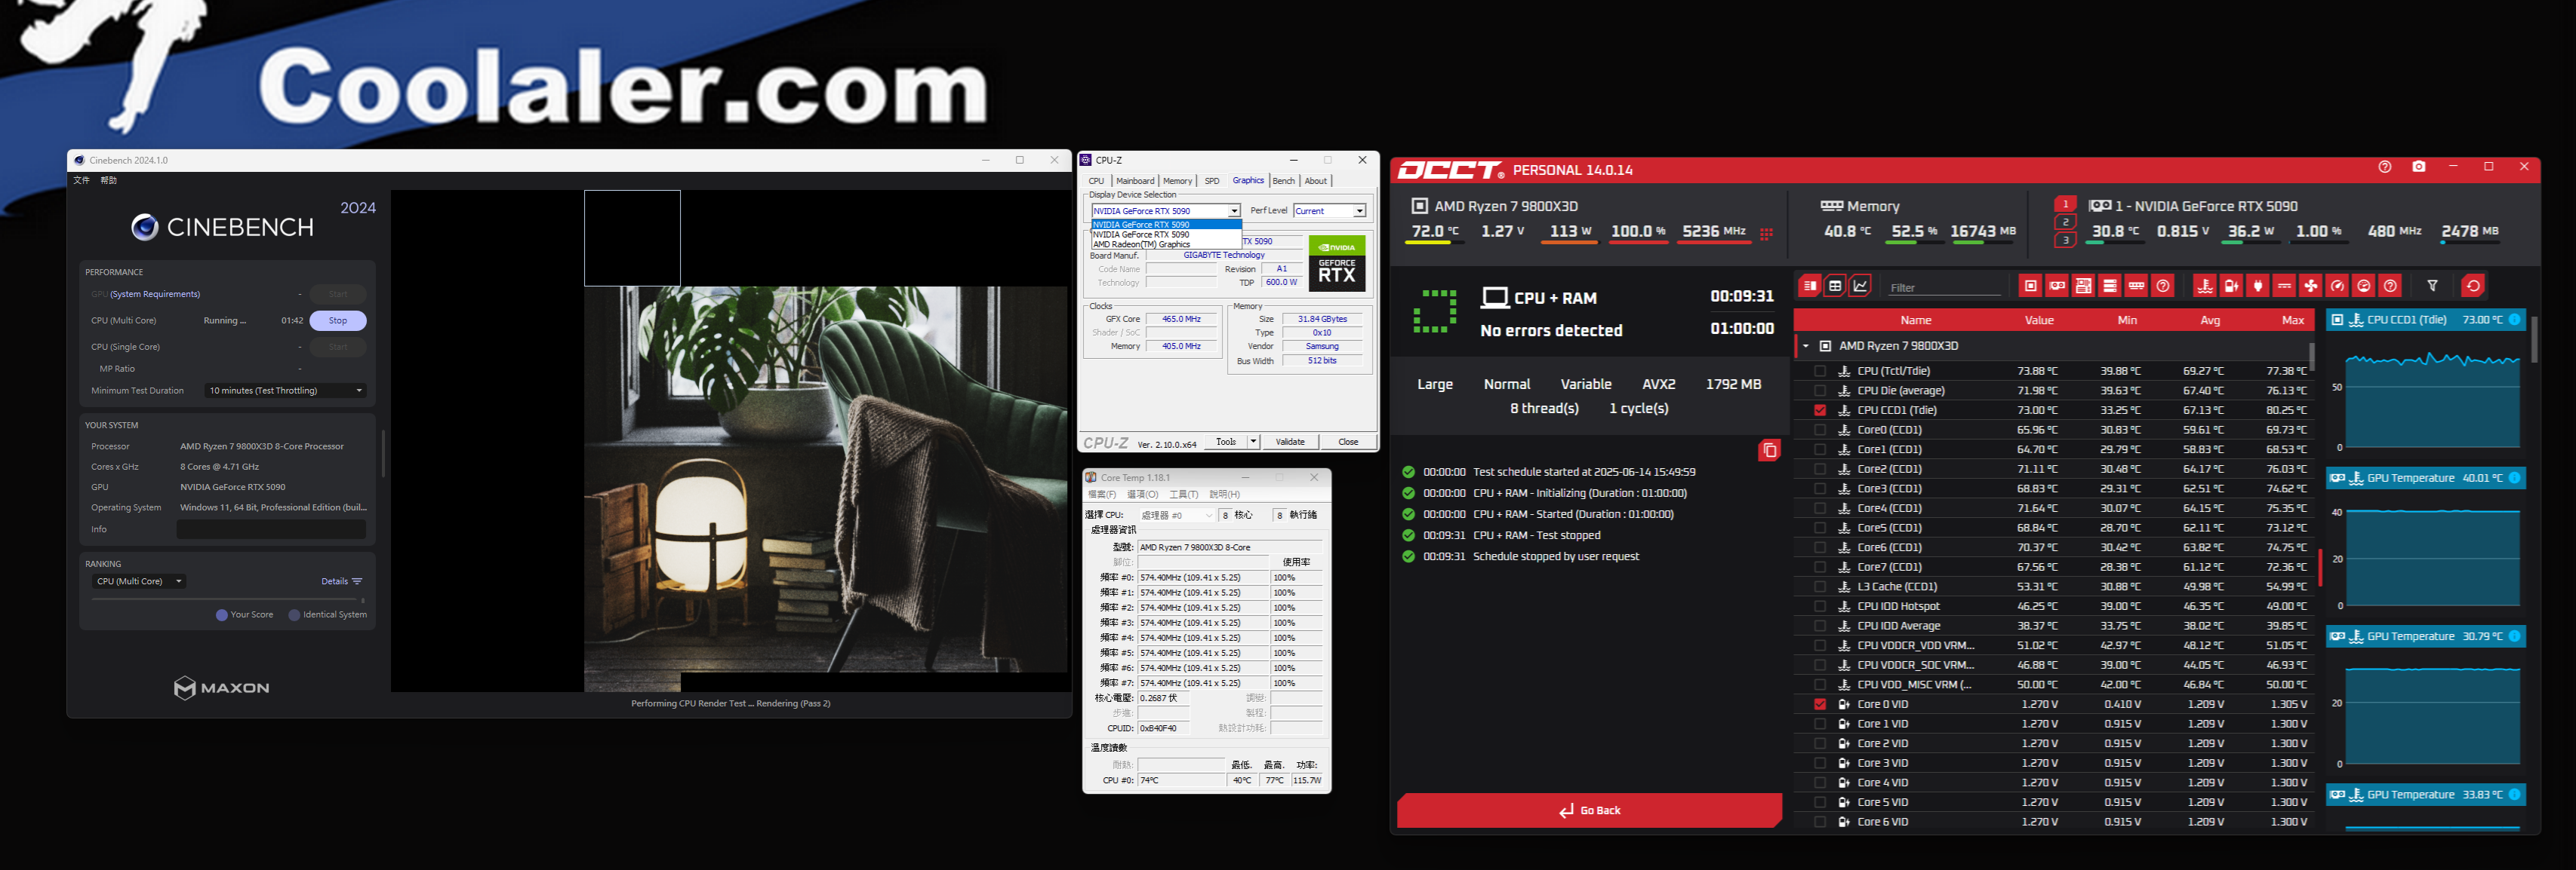Viewport: 2576px width, 870px height.
Task: Open the CPU-Z Memory tab
Action: pos(1178,181)
